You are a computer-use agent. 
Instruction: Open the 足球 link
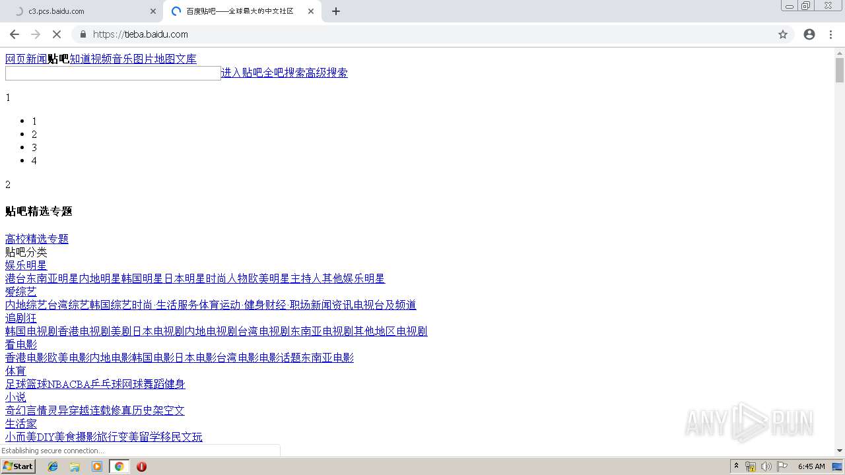[x=16, y=384]
